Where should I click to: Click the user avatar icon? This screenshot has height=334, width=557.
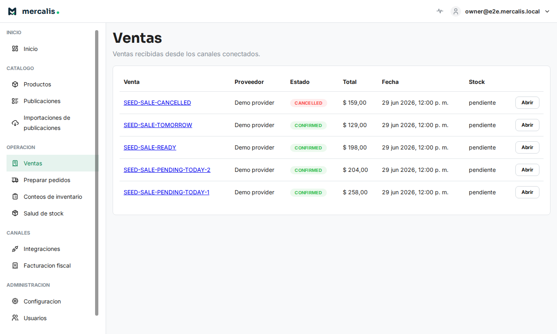(x=456, y=11)
